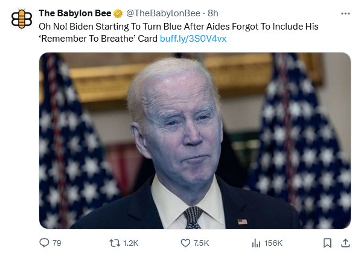This screenshot has width=361, height=256.
Task: Click the 7.5K likes count
Action: (x=201, y=243)
